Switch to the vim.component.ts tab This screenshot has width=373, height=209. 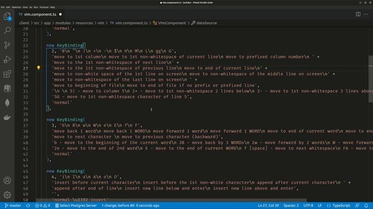40,14
